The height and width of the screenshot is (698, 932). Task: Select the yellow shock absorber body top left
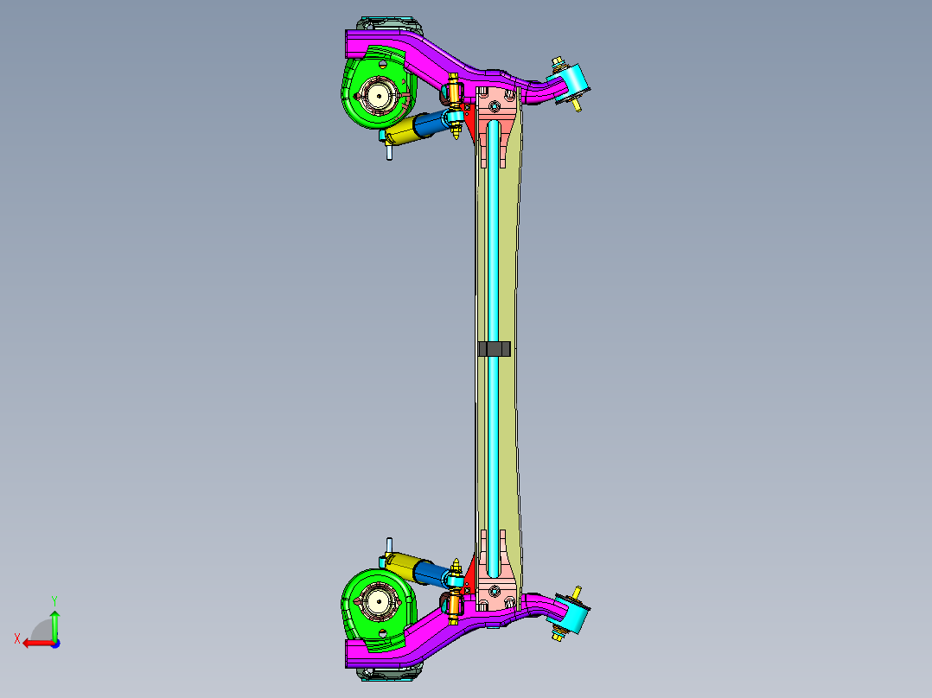point(403,134)
